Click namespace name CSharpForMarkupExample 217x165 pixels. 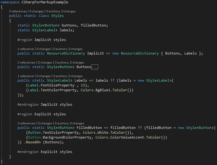click(x=45, y=2)
